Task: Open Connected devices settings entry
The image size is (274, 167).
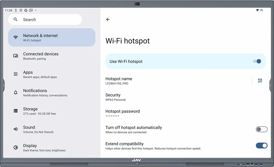Action: click(x=52, y=56)
